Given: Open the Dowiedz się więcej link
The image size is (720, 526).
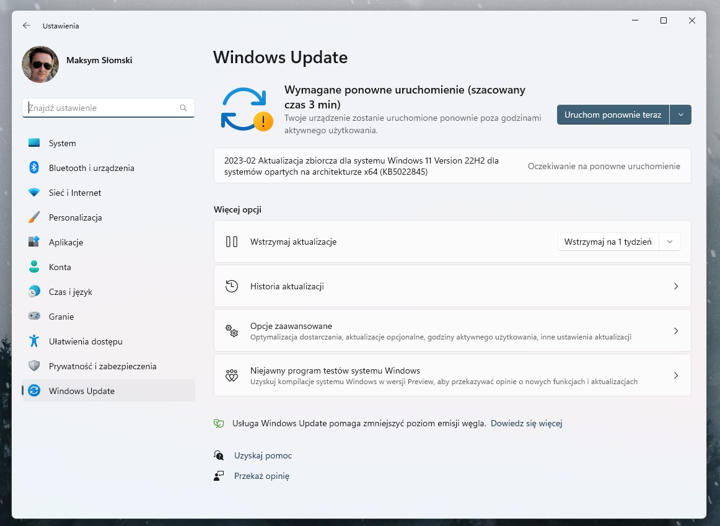Looking at the screenshot, I should pyautogui.click(x=526, y=423).
